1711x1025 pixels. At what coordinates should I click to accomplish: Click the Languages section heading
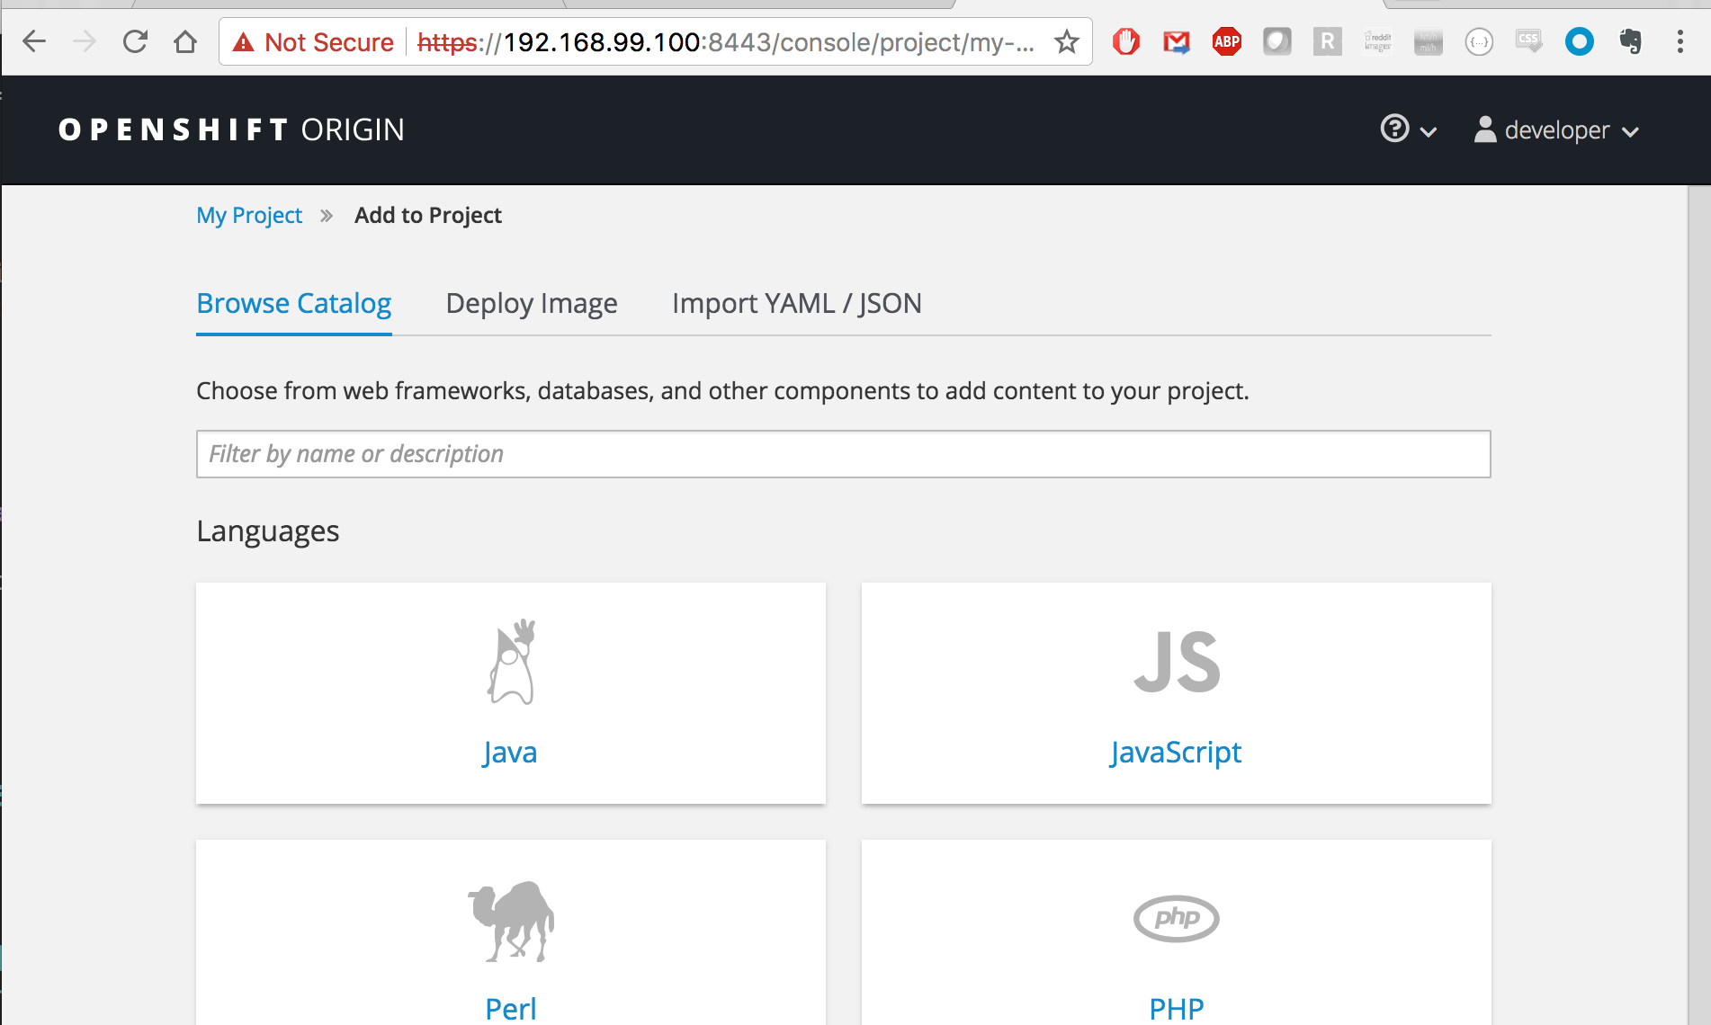tap(268, 531)
